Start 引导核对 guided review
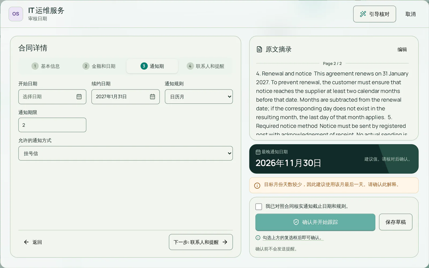The width and height of the screenshot is (429, 268). click(375, 14)
